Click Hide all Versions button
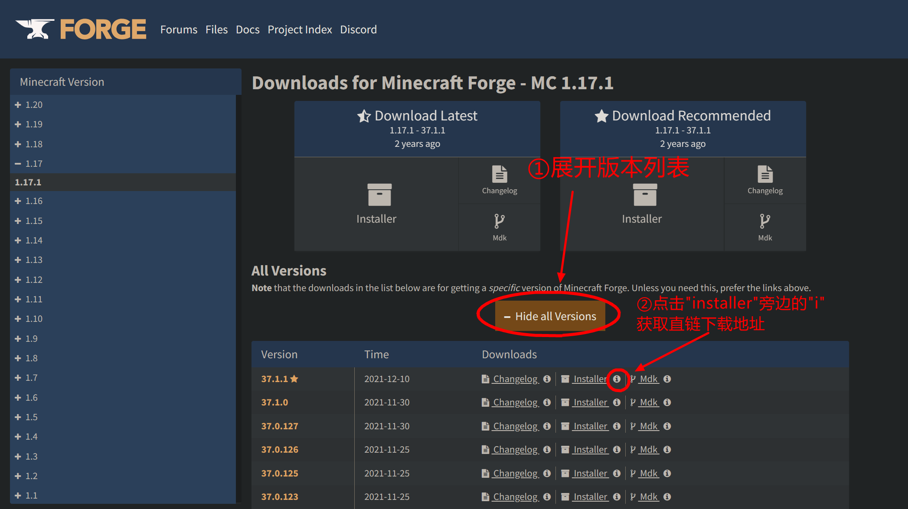This screenshot has height=509, width=908. 550,316
